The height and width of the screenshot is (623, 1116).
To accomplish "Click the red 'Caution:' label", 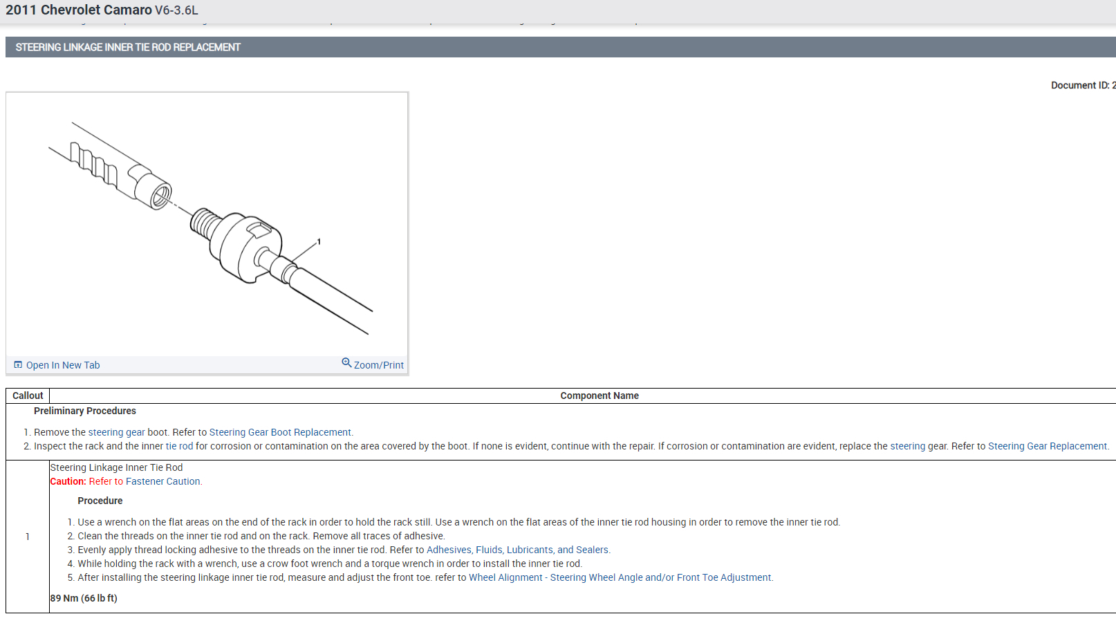I will point(68,481).
